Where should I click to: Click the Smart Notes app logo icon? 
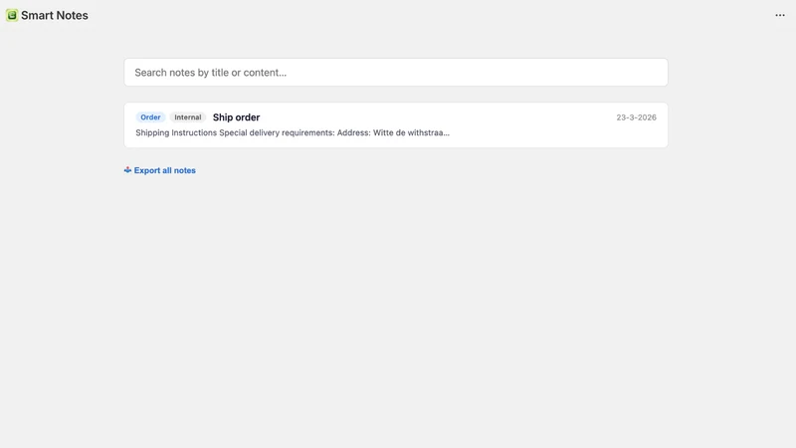tap(12, 15)
